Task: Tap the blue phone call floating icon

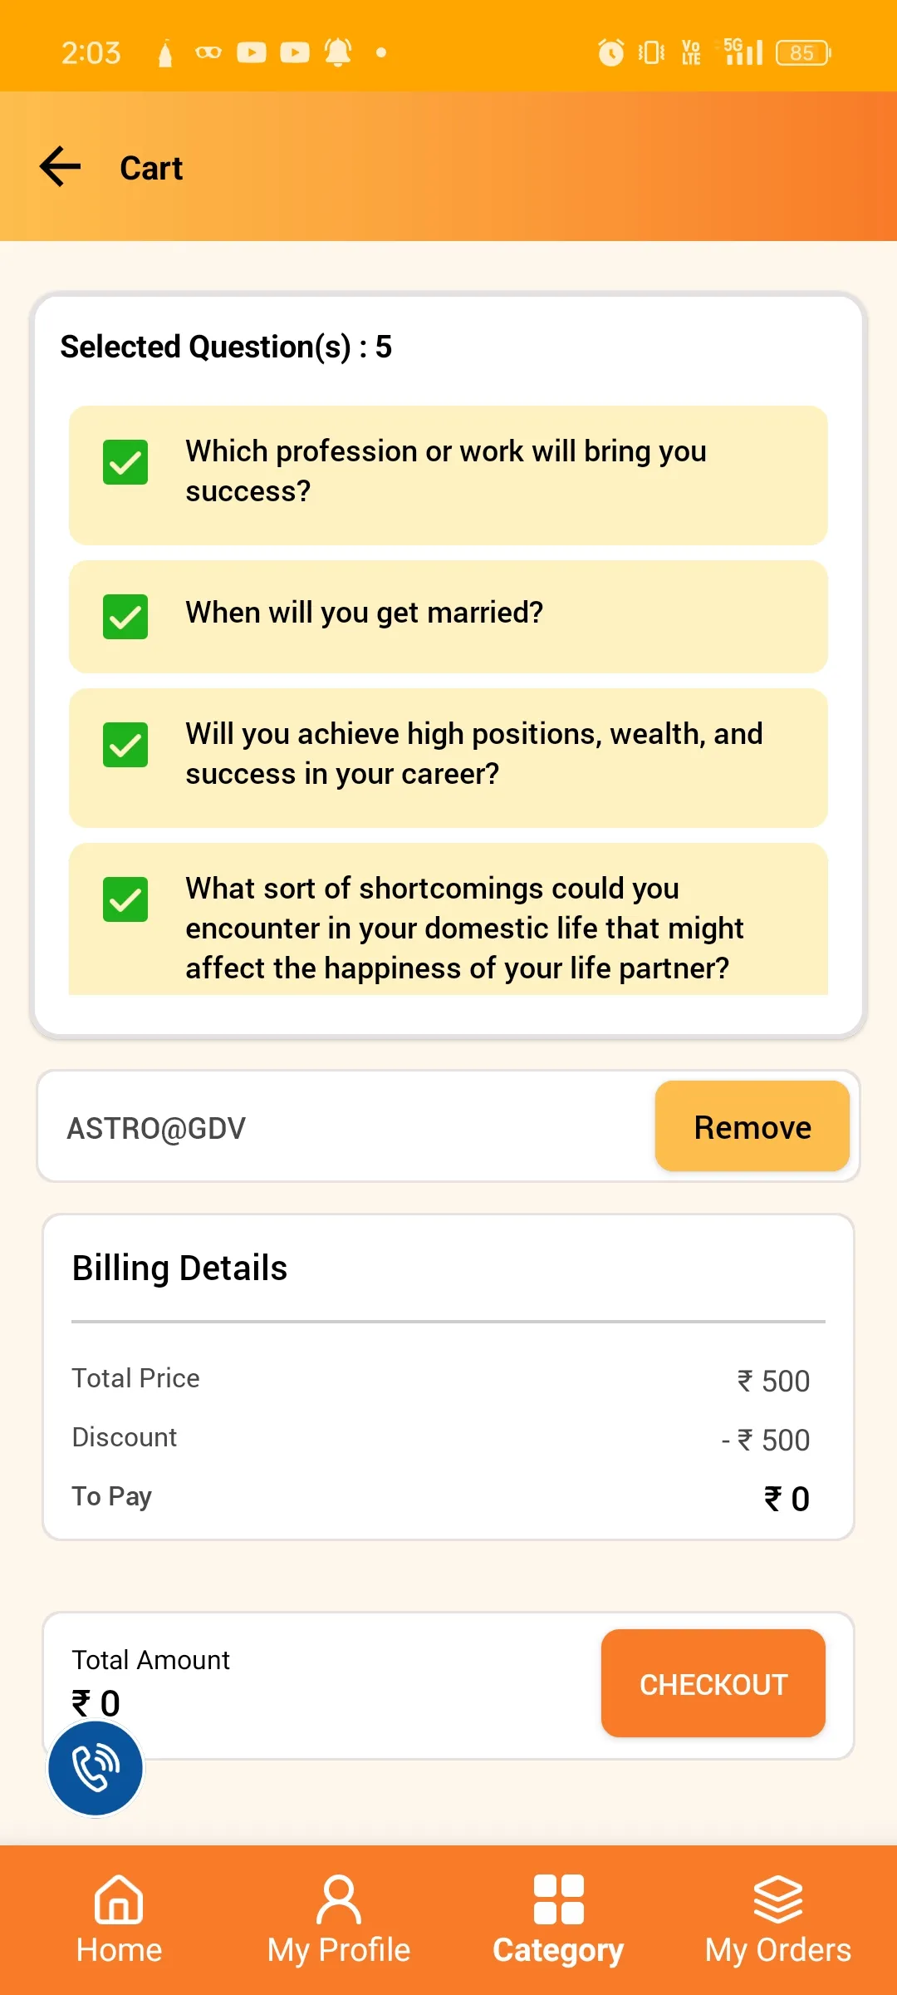Action: (96, 1768)
